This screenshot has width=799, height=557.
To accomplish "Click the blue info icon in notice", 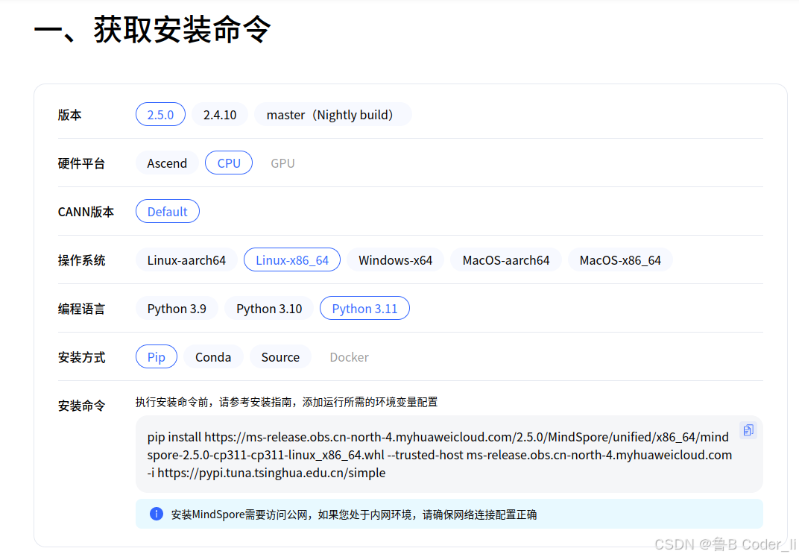I will (157, 514).
